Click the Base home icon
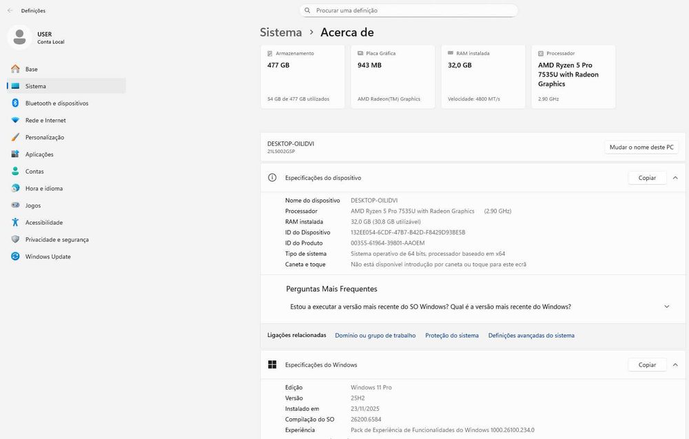This screenshot has height=439, width=689. click(x=15, y=69)
